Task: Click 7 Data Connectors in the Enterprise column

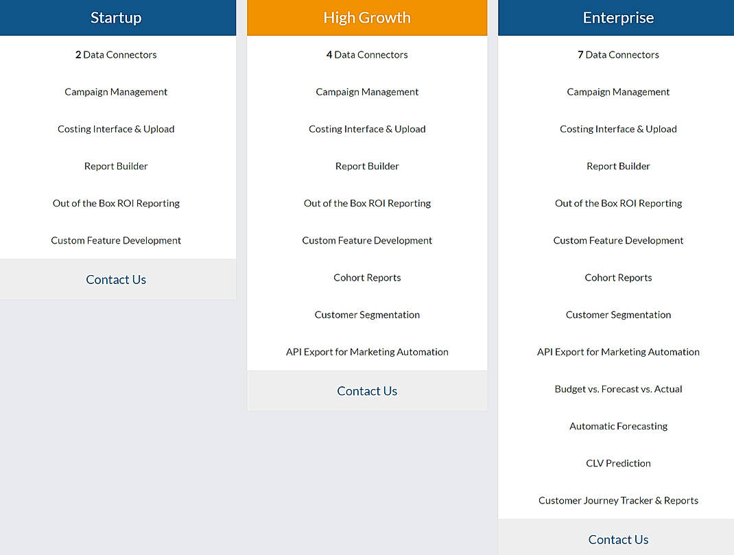Action: [x=618, y=54]
